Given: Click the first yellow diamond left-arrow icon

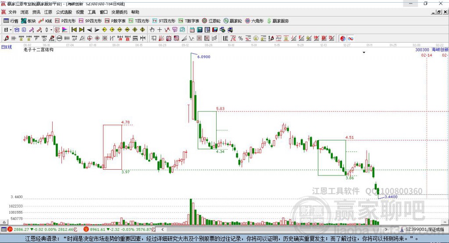Looking at the screenshot, I should 104,30.
